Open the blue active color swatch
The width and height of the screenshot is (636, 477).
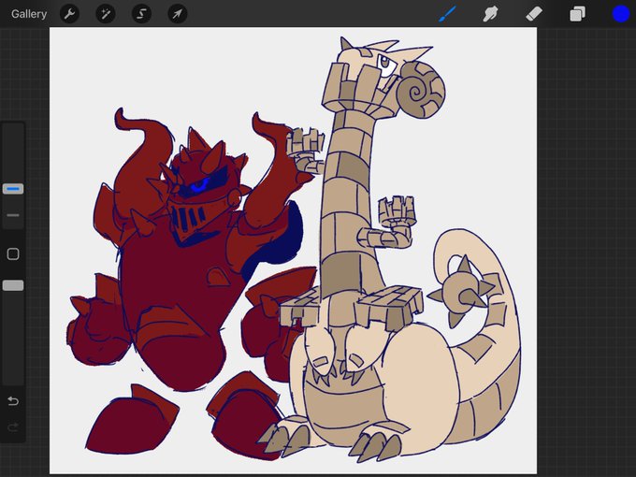tap(621, 14)
